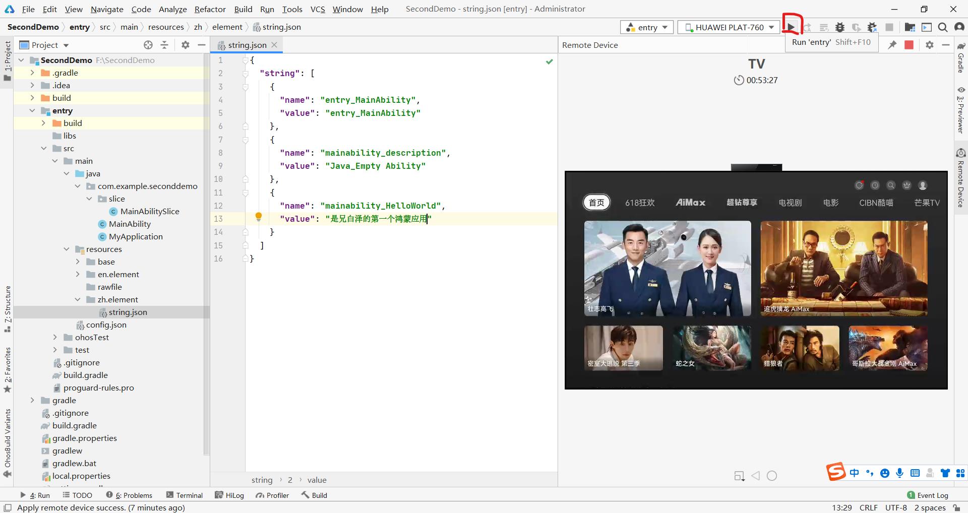This screenshot has width=968, height=513.
Task: Click the green inspection checkmark in editor
Action: pyautogui.click(x=550, y=61)
